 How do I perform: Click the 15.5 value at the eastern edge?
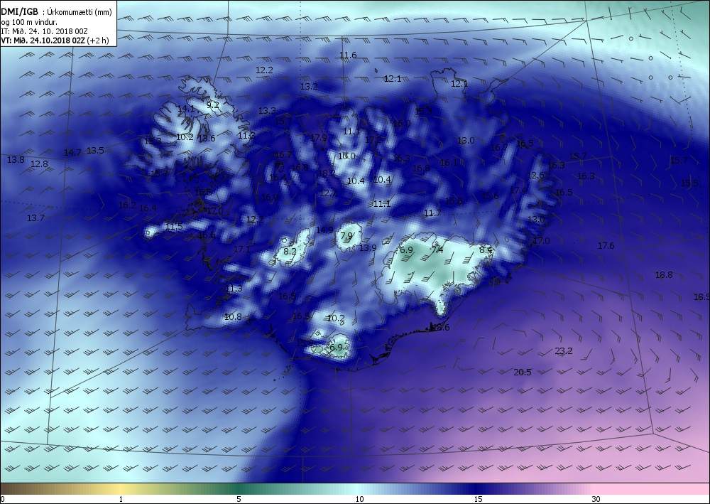[x=689, y=183]
